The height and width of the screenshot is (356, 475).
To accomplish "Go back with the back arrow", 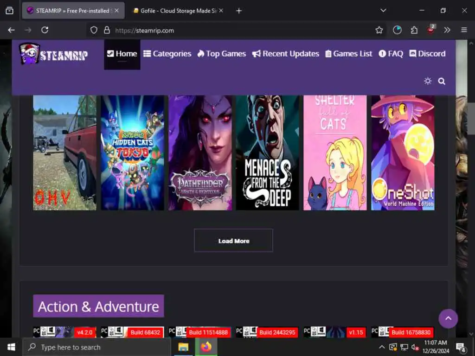I will (11, 30).
